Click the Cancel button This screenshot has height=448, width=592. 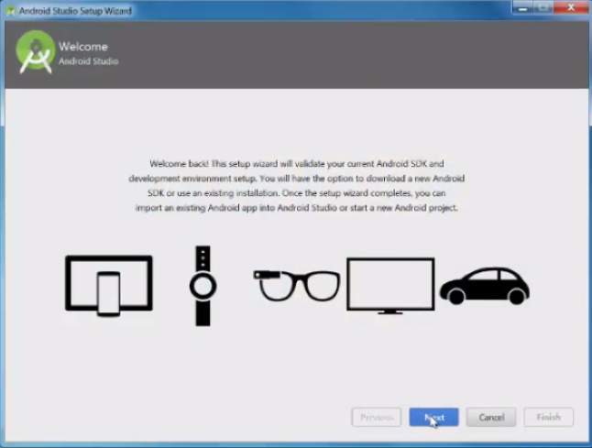tap(491, 417)
